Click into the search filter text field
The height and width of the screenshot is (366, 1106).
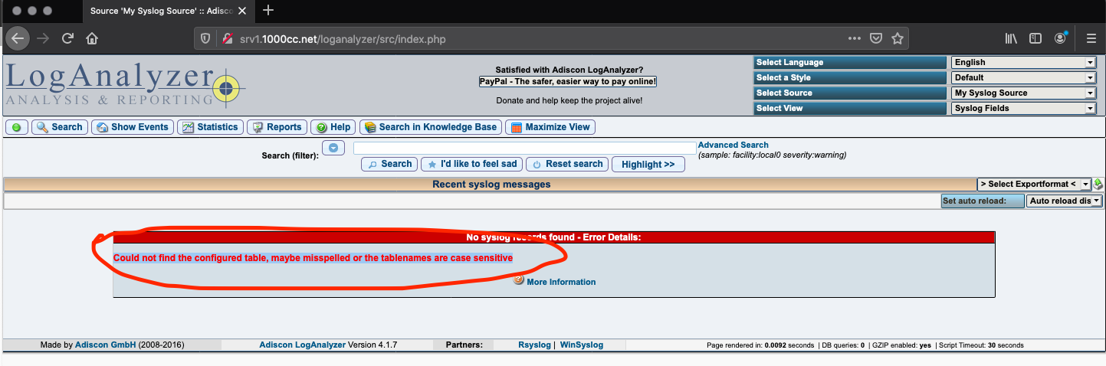coord(524,148)
